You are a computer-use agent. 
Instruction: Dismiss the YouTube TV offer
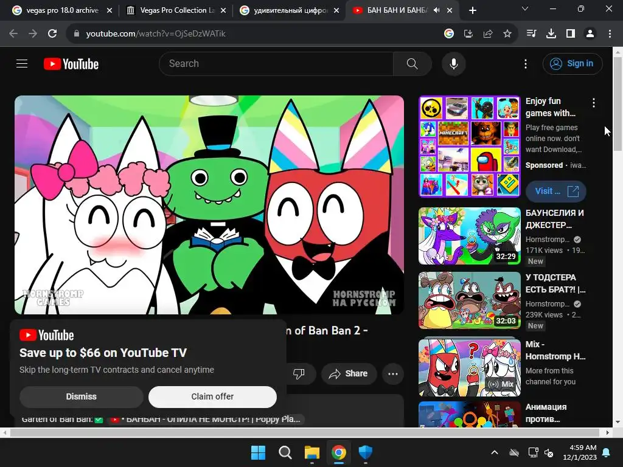tap(82, 396)
